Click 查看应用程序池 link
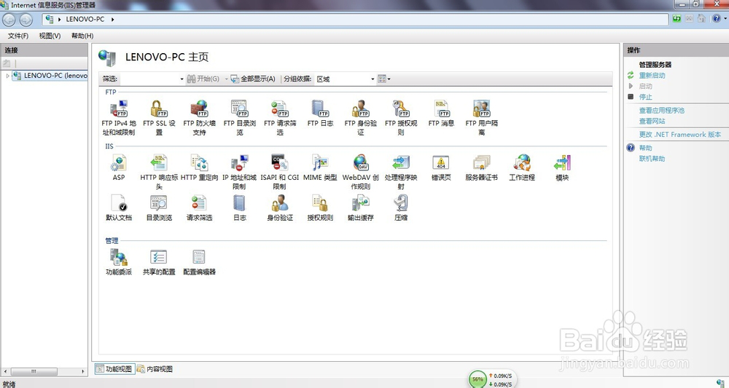 tap(662, 111)
